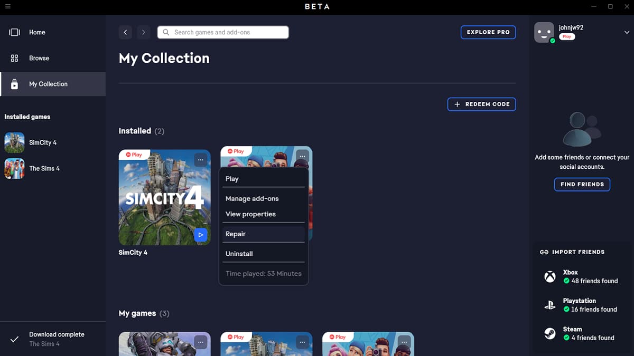Select Repair from the context menu
634x356 pixels.
pyautogui.click(x=236, y=234)
